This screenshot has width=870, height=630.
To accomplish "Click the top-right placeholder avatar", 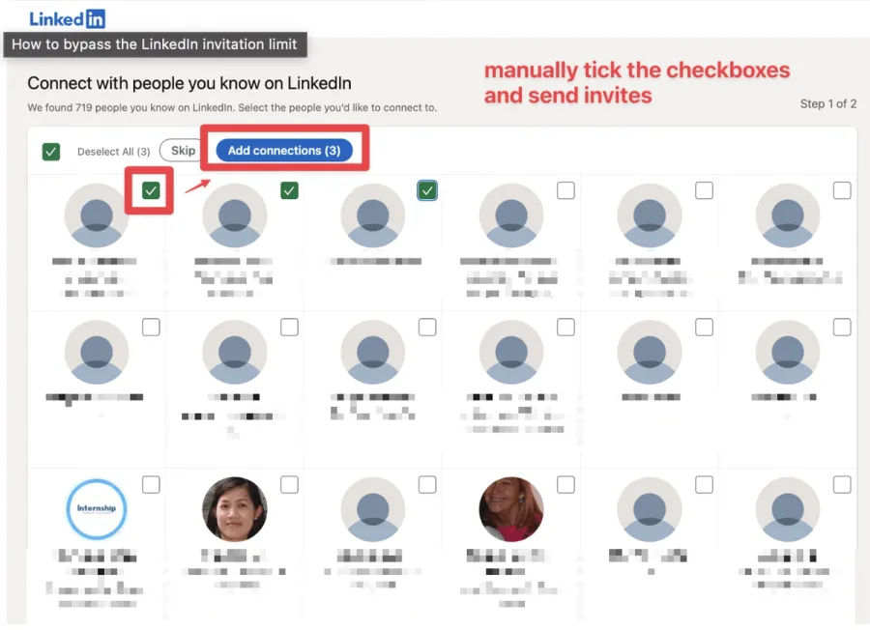I will pos(787,215).
